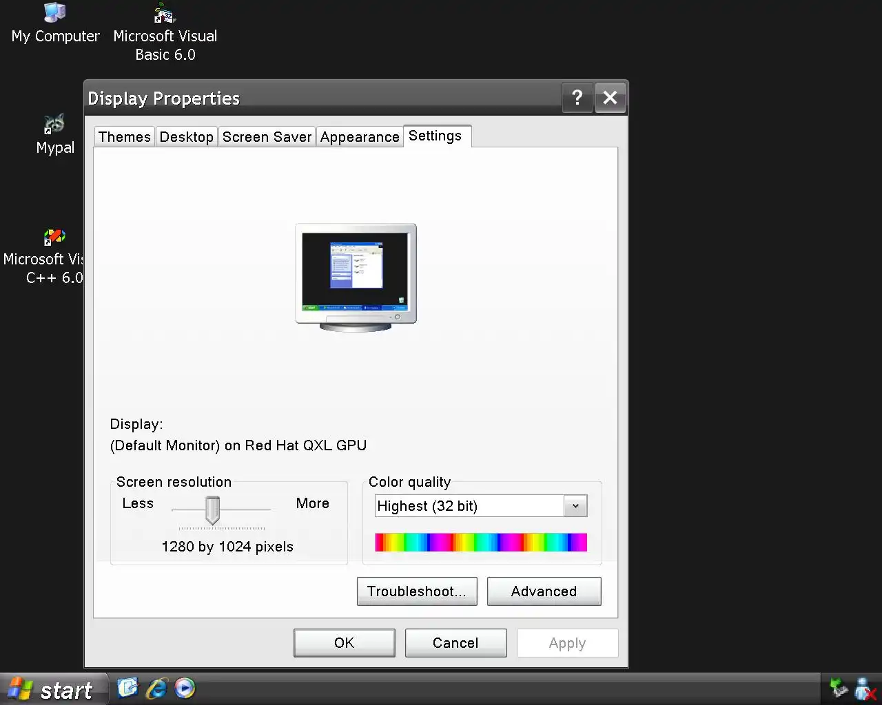The image size is (882, 705).
Task: Click the monitor preview image
Action: (x=356, y=277)
